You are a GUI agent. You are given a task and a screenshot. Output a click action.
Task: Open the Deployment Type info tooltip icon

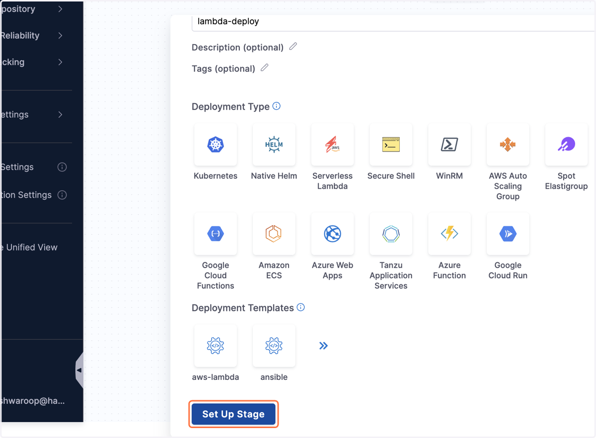277,106
